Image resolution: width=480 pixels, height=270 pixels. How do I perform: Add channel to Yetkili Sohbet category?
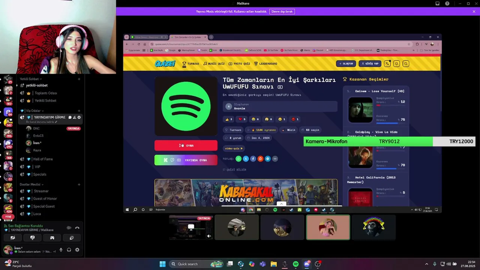tap(79, 79)
